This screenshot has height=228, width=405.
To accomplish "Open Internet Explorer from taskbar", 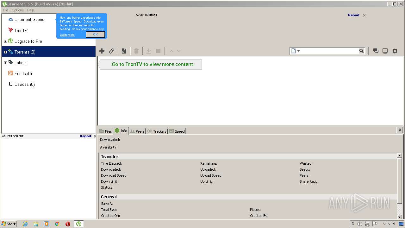I will (x=25, y=224).
